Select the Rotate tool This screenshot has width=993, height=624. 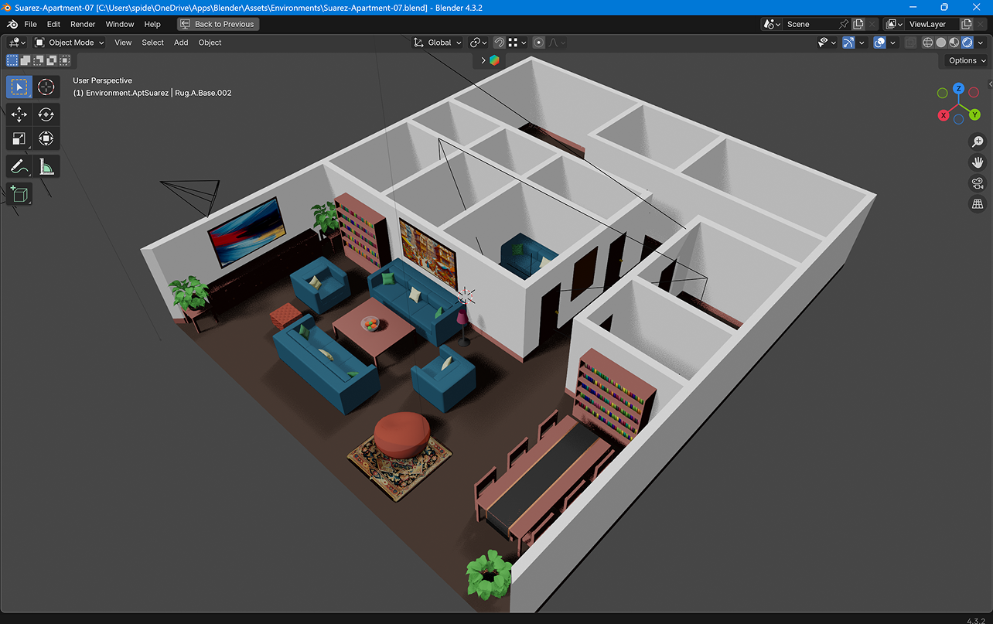(46, 114)
